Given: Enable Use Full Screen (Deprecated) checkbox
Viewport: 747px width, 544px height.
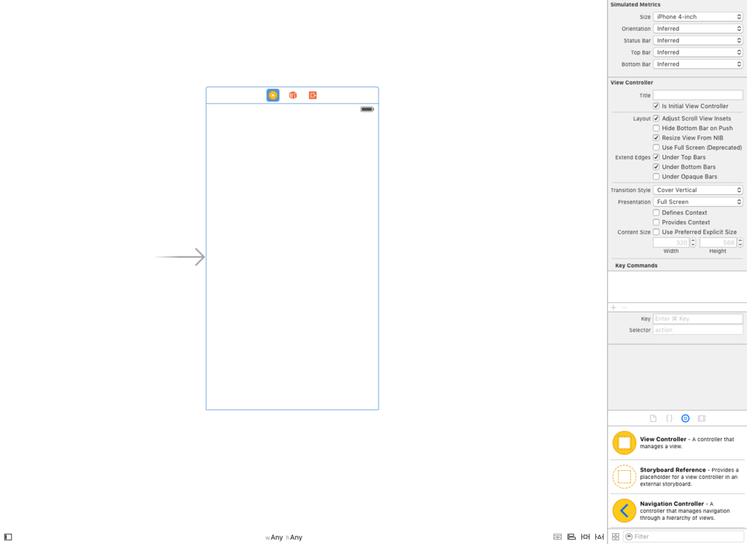Looking at the screenshot, I should coord(656,148).
